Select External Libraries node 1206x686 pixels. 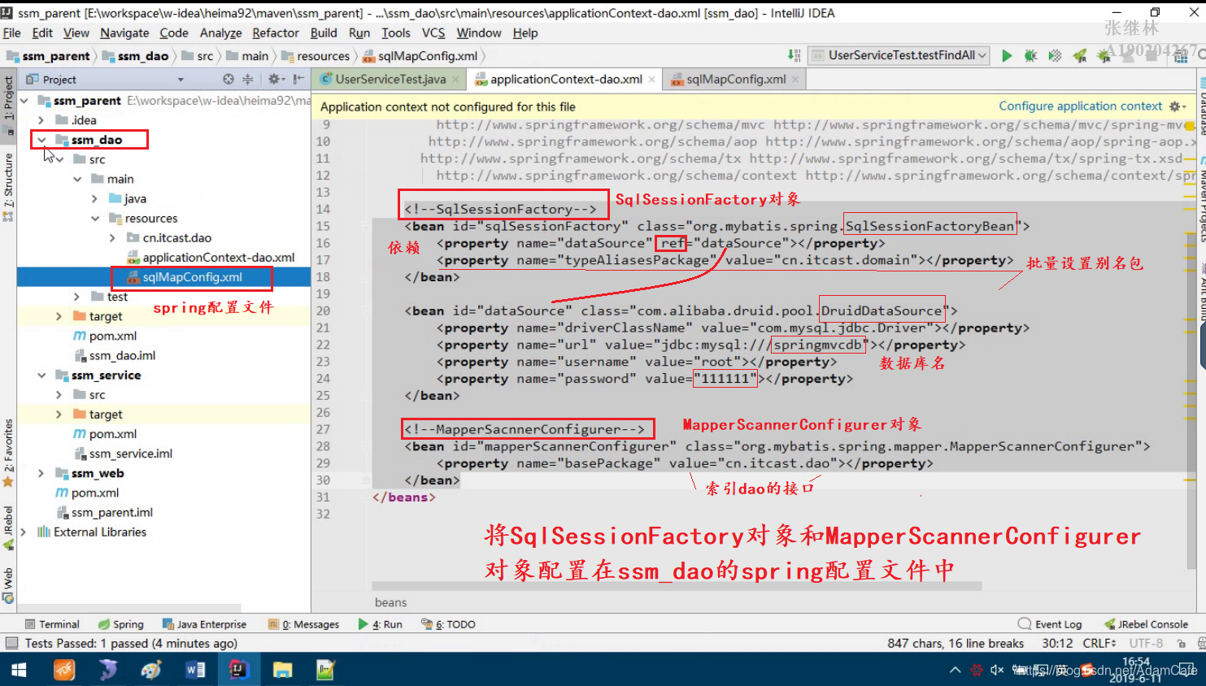pyautogui.click(x=100, y=532)
